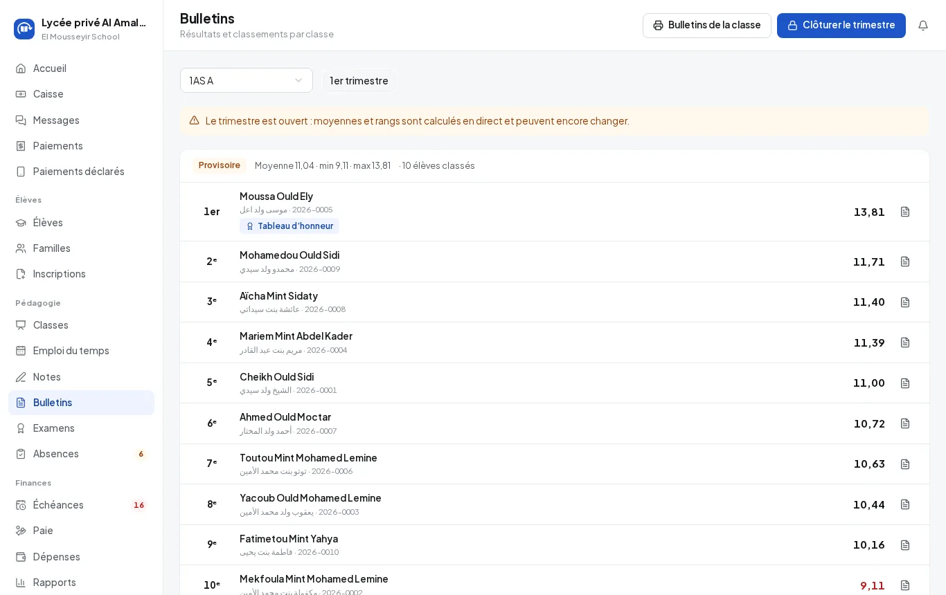Image resolution: width=946 pixels, height=595 pixels.
Task: Click the cash icon beside Caisse
Action: tap(21, 94)
